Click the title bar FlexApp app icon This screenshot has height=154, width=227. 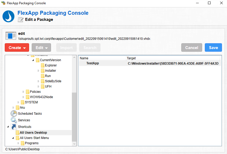tap(3, 3)
